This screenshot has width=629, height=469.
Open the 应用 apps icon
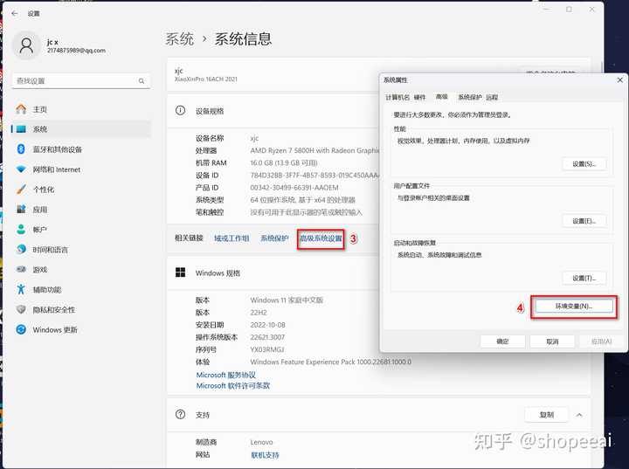click(x=21, y=210)
